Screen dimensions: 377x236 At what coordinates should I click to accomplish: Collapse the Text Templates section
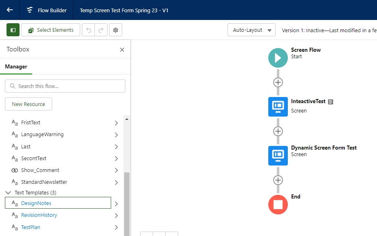pyautogui.click(x=8, y=193)
